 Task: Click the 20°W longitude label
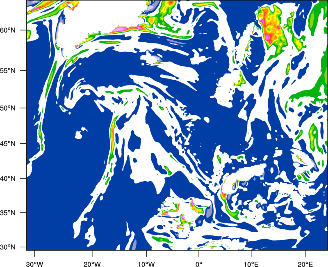coord(92,264)
